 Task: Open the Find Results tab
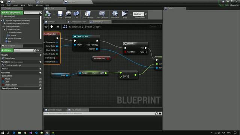[75, 110]
